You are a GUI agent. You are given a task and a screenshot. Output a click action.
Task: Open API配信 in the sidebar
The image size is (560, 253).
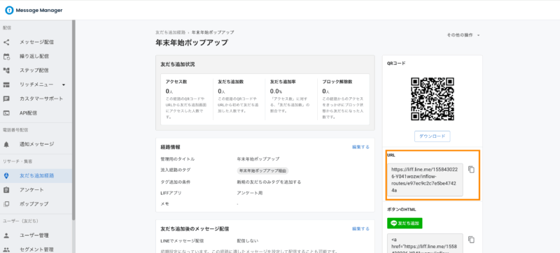[28, 113]
